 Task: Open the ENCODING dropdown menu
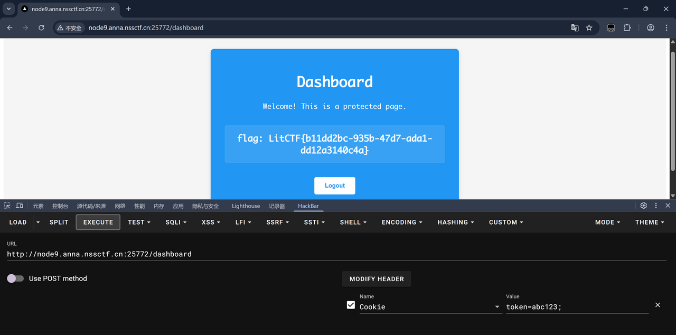pyautogui.click(x=402, y=222)
